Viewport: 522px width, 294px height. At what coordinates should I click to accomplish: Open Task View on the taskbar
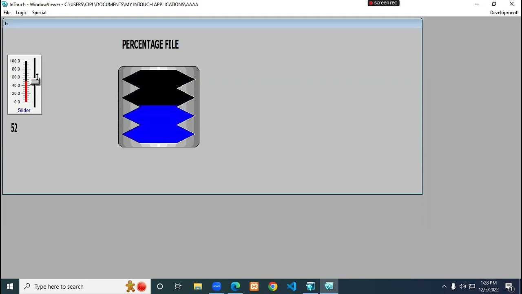click(178, 286)
